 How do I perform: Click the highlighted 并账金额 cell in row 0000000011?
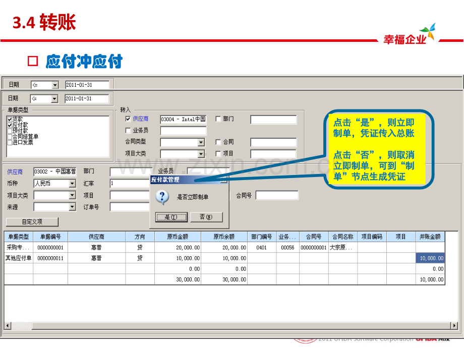(430, 258)
